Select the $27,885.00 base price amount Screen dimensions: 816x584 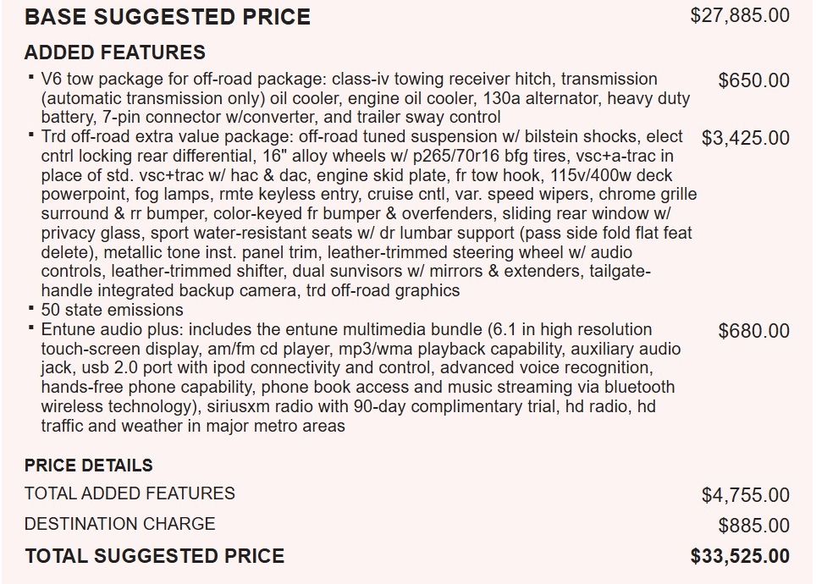pyautogui.click(x=740, y=15)
